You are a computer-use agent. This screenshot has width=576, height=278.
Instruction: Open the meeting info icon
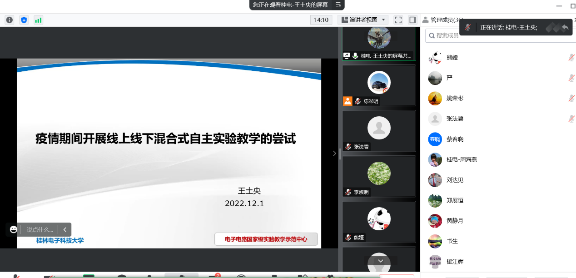tap(10, 20)
